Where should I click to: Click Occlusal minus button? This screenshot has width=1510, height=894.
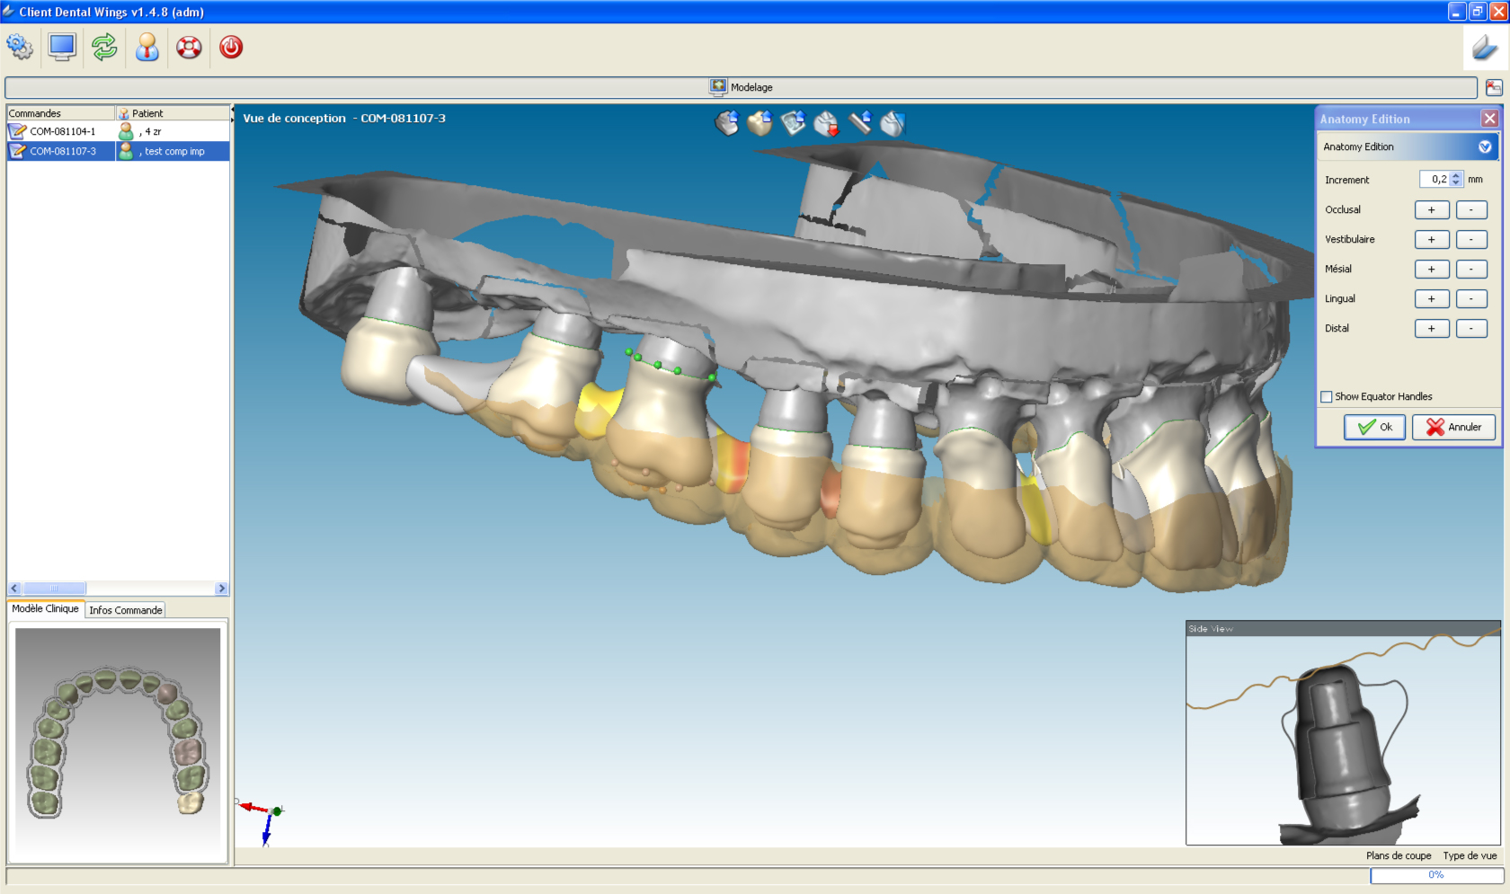[x=1471, y=209]
